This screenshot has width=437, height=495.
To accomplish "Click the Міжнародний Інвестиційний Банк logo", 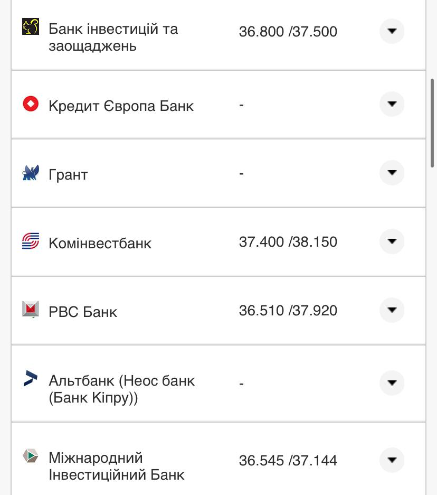I will (31, 456).
